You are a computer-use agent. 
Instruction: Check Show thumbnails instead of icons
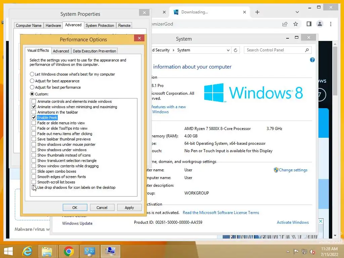pyautogui.click(x=34, y=155)
